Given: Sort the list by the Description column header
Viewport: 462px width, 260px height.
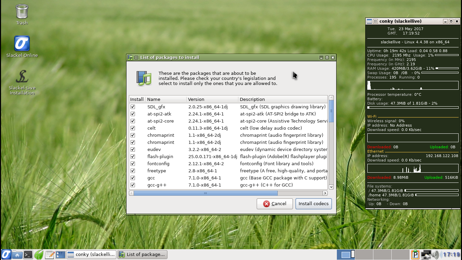Looking at the screenshot, I should tap(283, 99).
